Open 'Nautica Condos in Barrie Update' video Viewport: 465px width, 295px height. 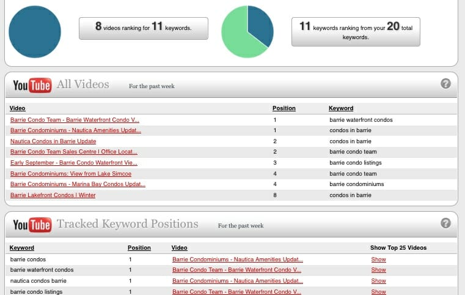[x=53, y=141]
